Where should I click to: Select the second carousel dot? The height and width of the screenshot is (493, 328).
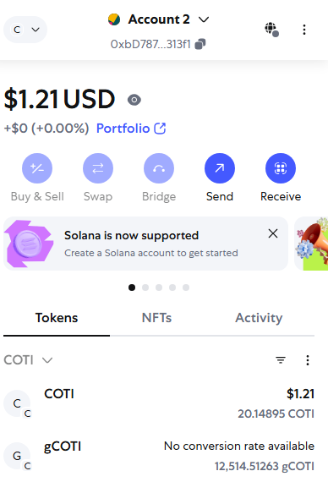pyautogui.click(x=145, y=288)
